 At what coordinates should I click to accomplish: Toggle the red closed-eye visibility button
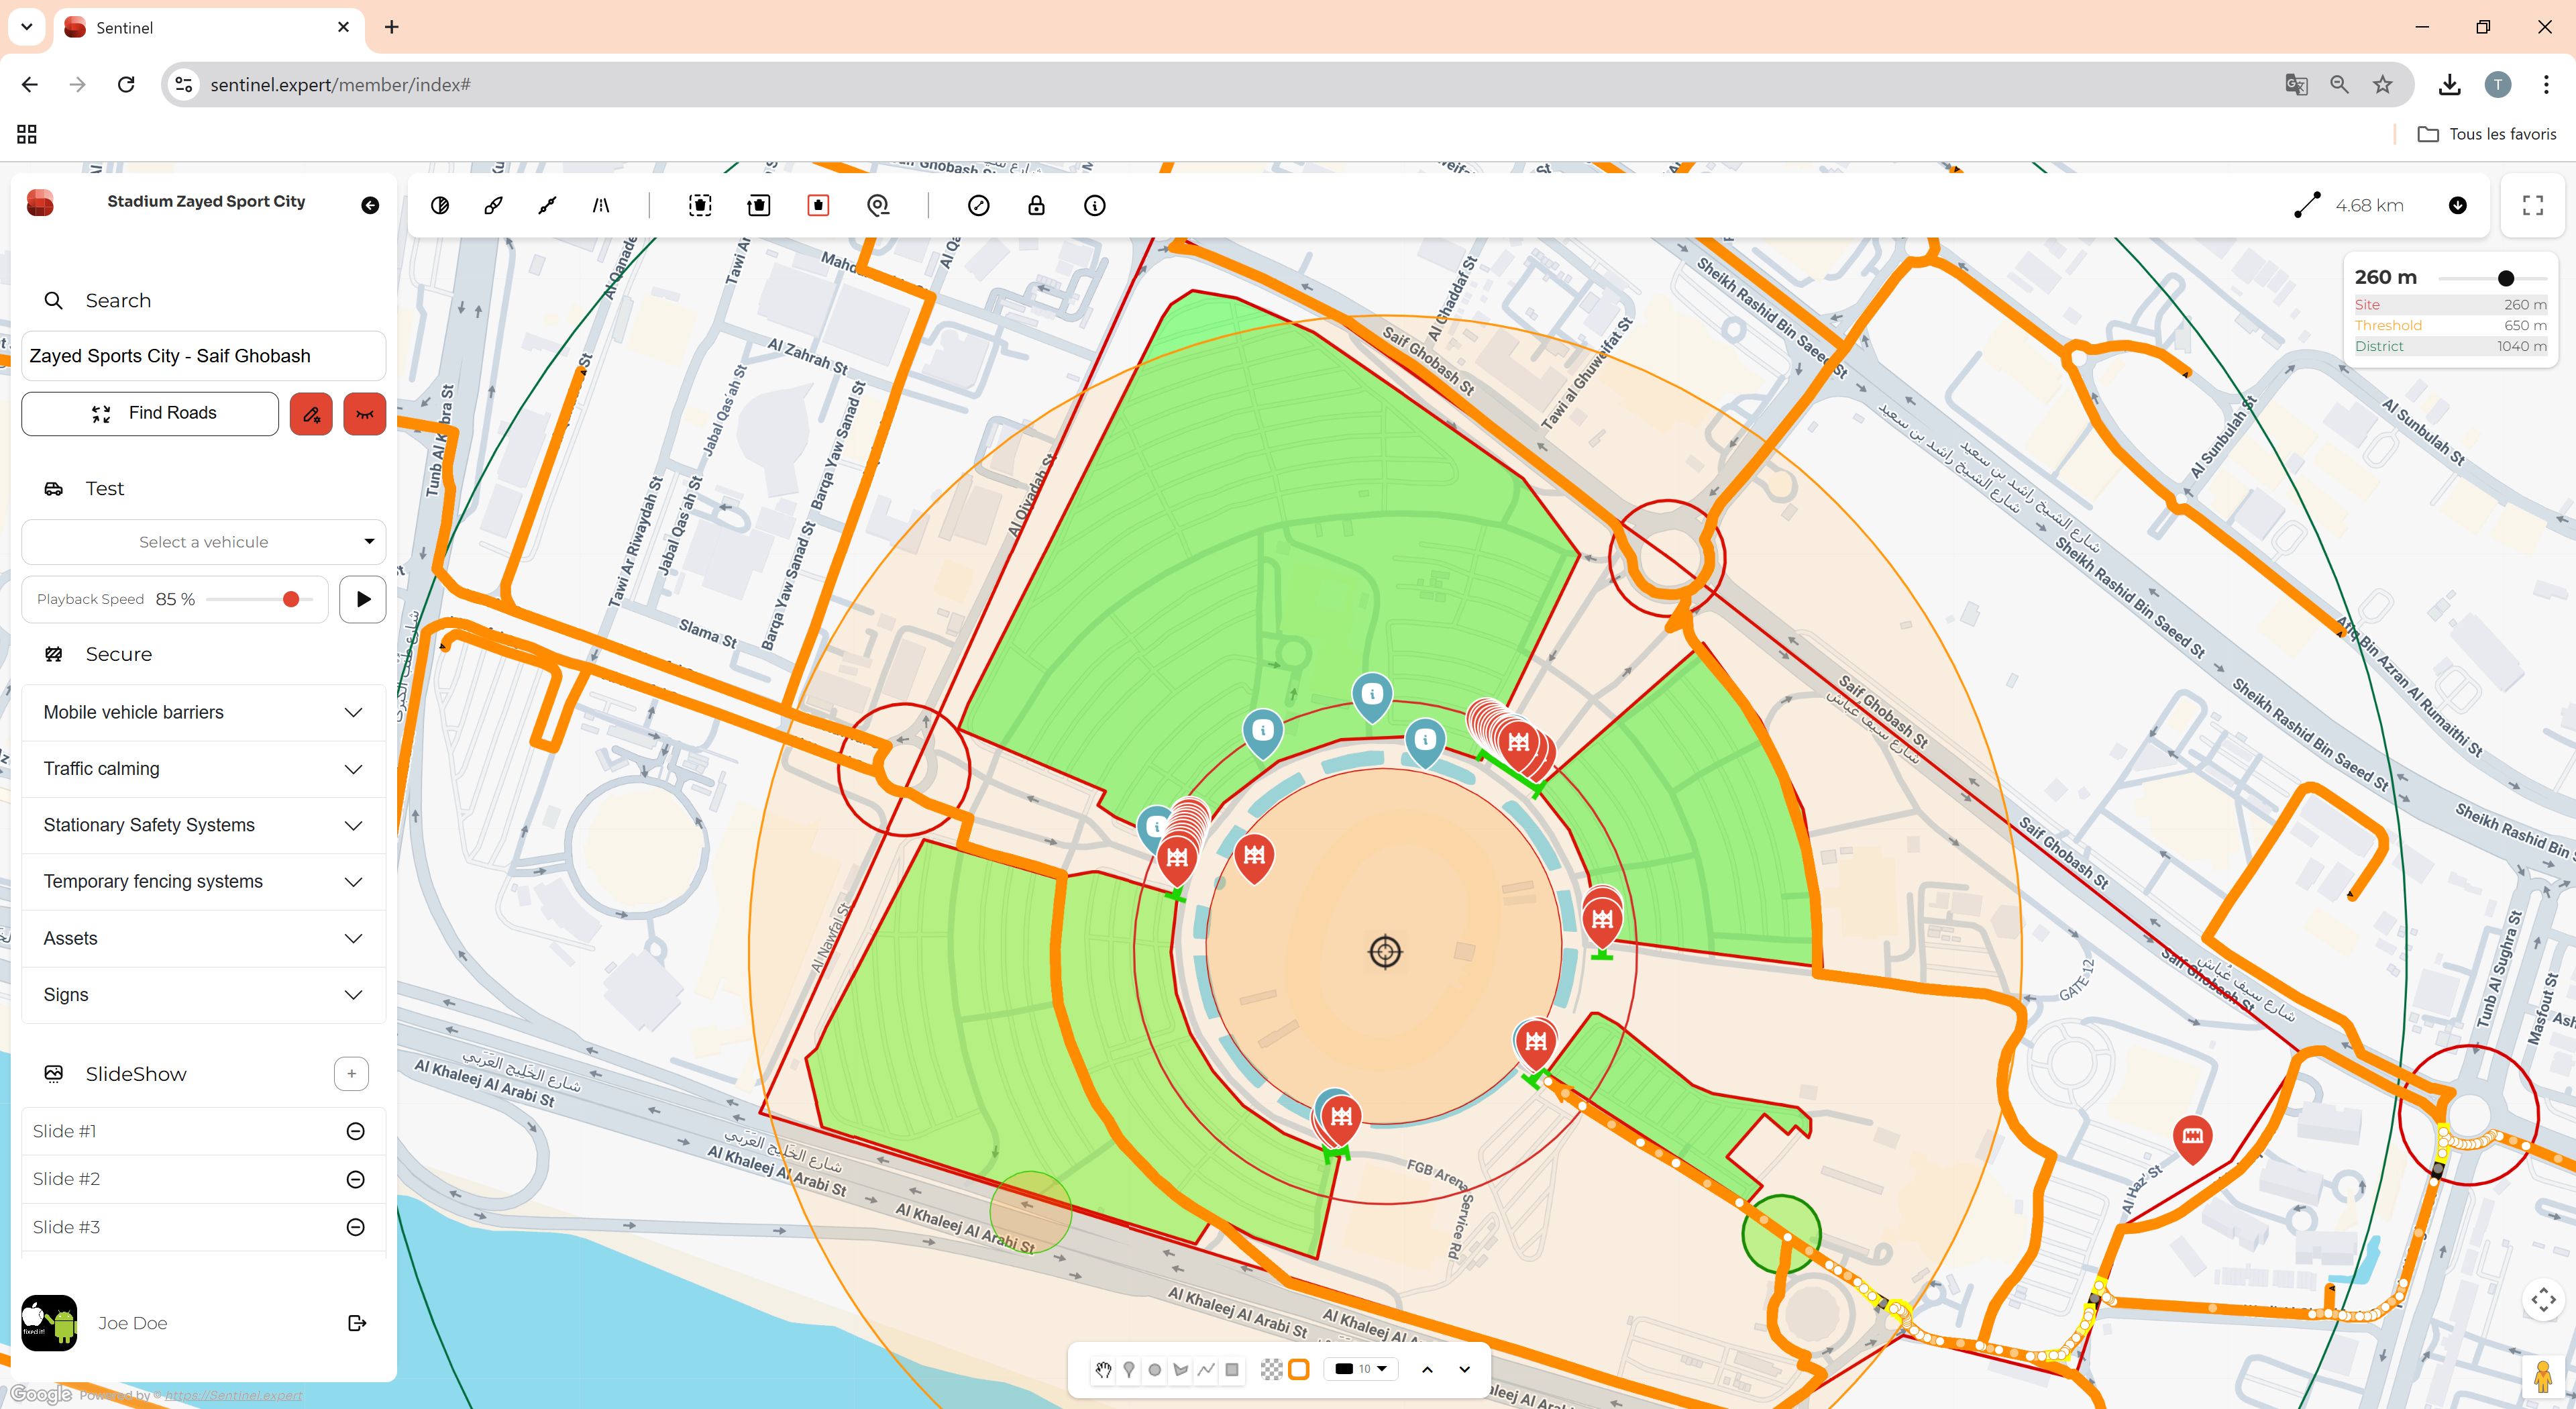pyautogui.click(x=364, y=413)
